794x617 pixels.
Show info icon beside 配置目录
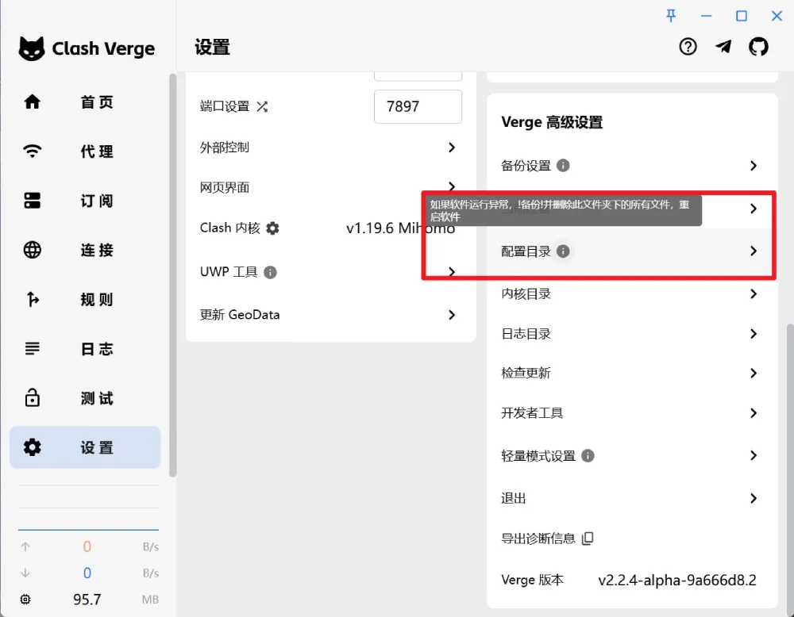pyautogui.click(x=563, y=251)
